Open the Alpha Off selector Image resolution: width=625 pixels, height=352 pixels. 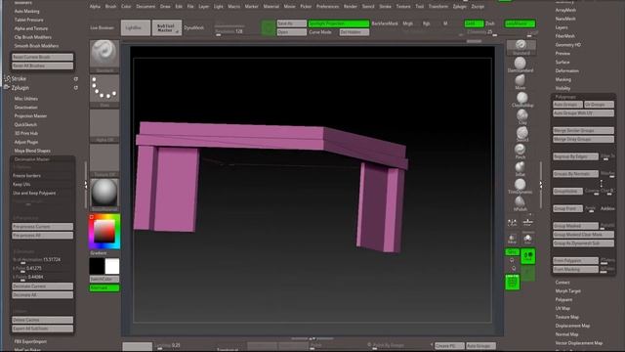point(104,126)
